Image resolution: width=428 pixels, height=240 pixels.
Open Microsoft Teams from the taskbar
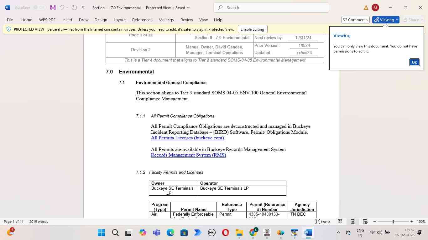pos(156,233)
